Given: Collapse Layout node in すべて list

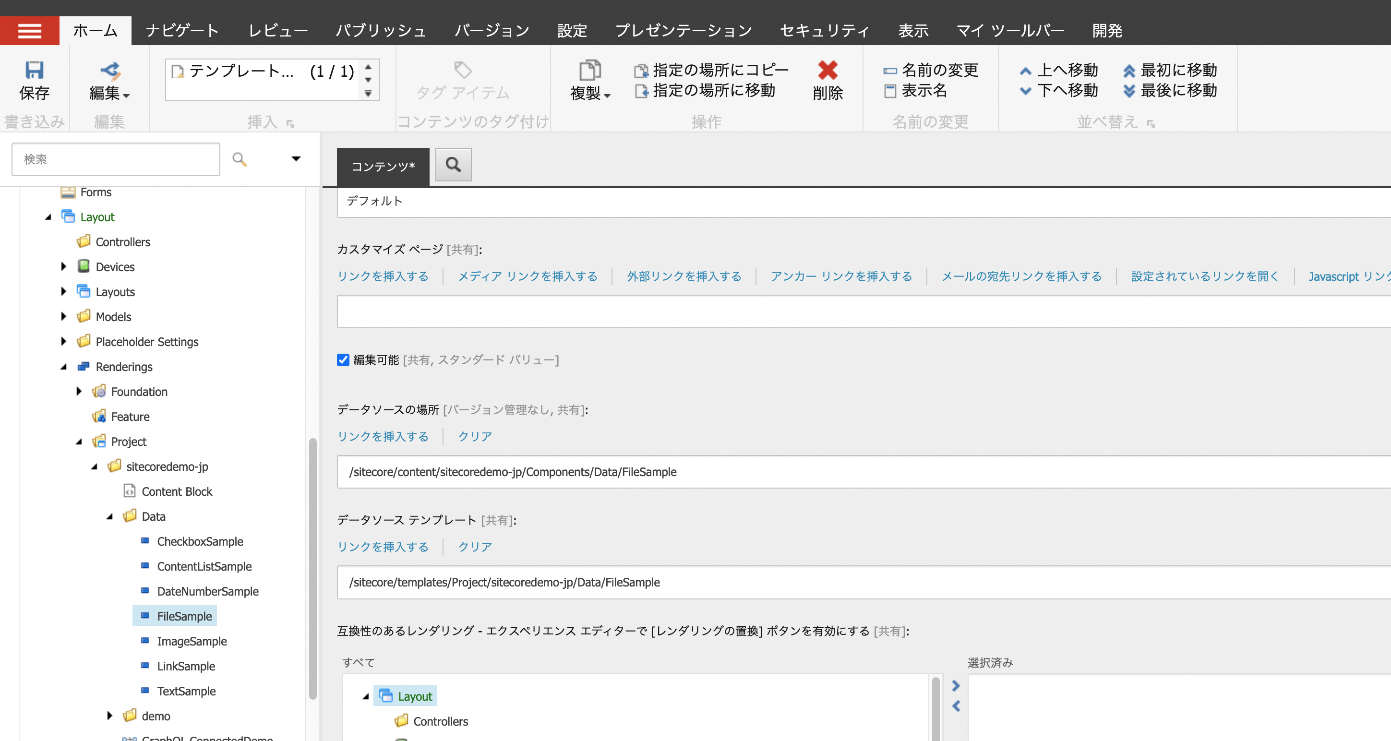Looking at the screenshot, I should [x=366, y=697].
